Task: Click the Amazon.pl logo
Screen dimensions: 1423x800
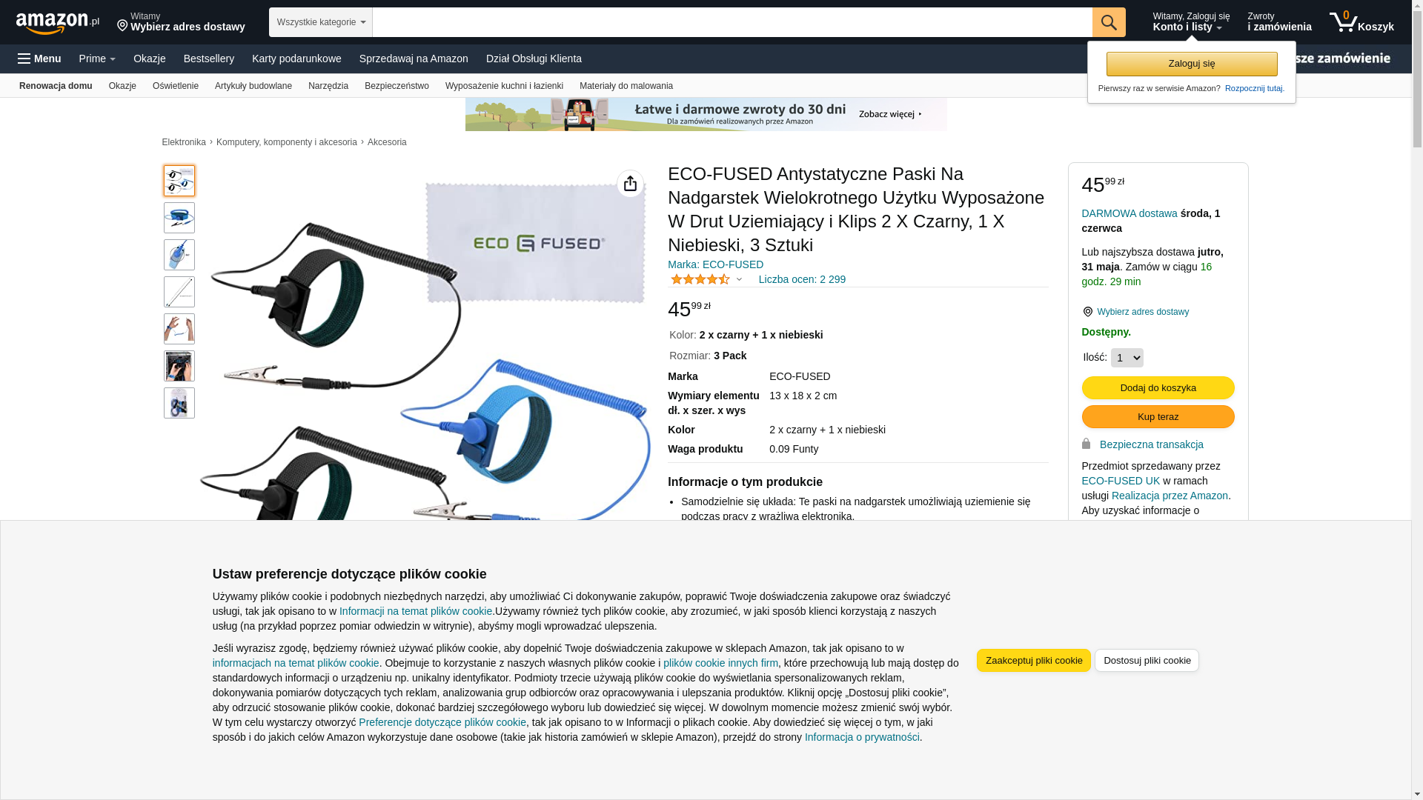Action: 58,23
